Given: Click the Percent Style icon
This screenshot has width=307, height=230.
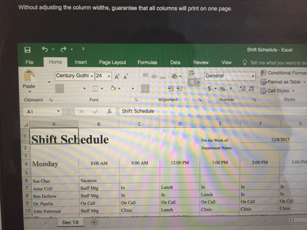Looking at the screenshot, I should point(222,89).
